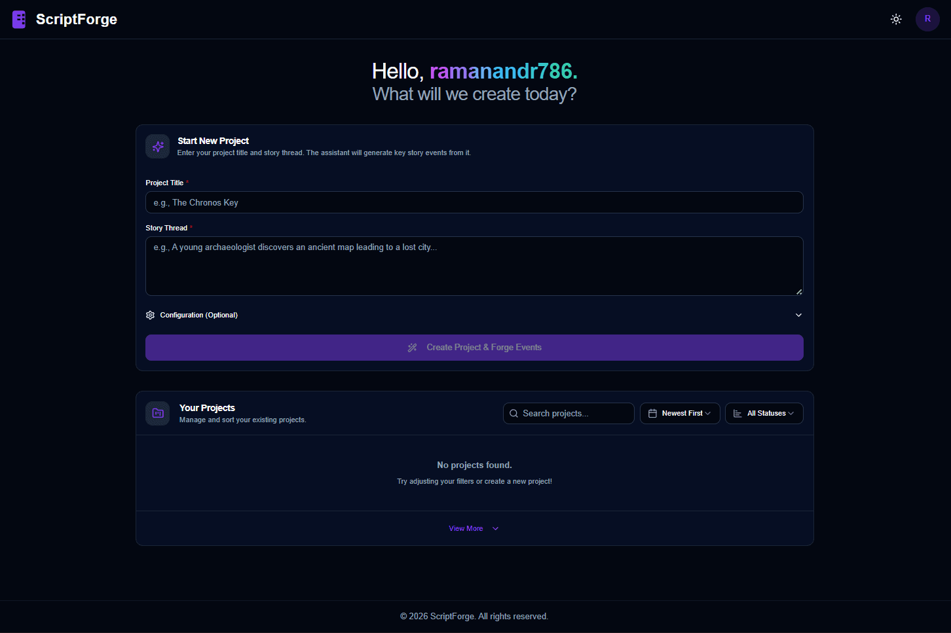Image resolution: width=951 pixels, height=633 pixels.
Task: Click the gear icon next to Configuration
Action: pyautogui.click(x=150, y=316)
